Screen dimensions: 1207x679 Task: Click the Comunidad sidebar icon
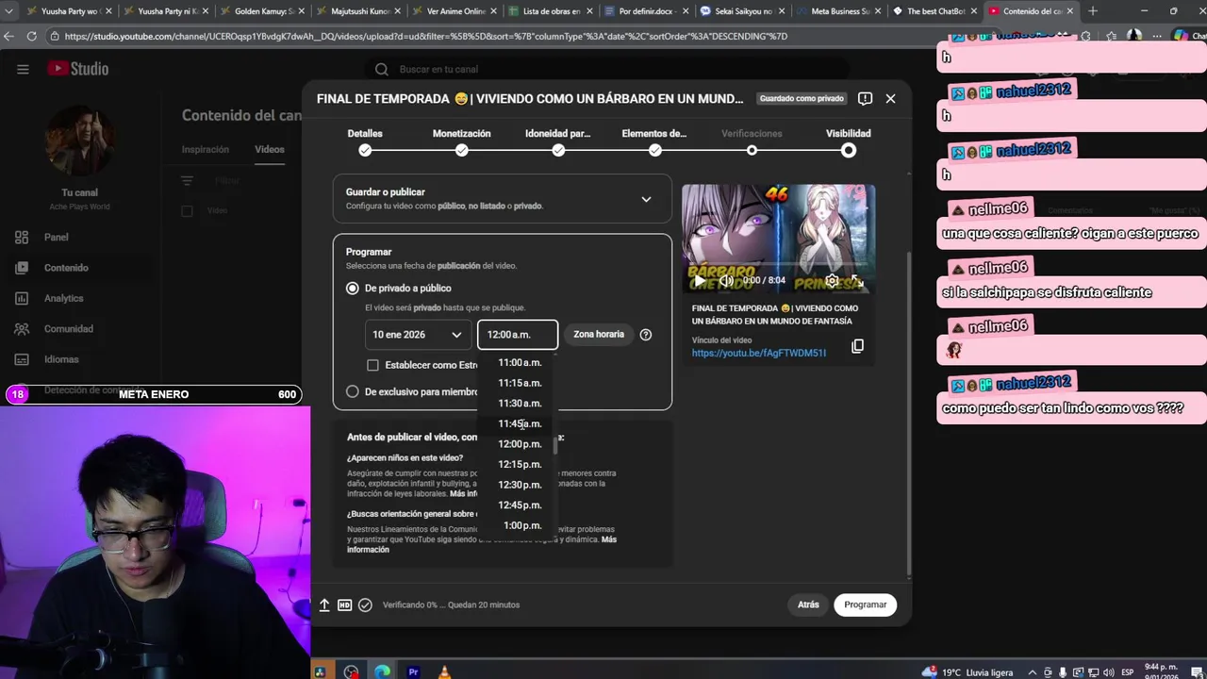pyautogui.click(x=22, y=328)
